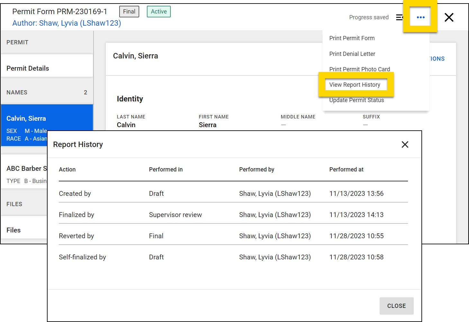The image size is (469, 322).
Task: Open Permit Details in sidebar
Action: pos(28,68)
